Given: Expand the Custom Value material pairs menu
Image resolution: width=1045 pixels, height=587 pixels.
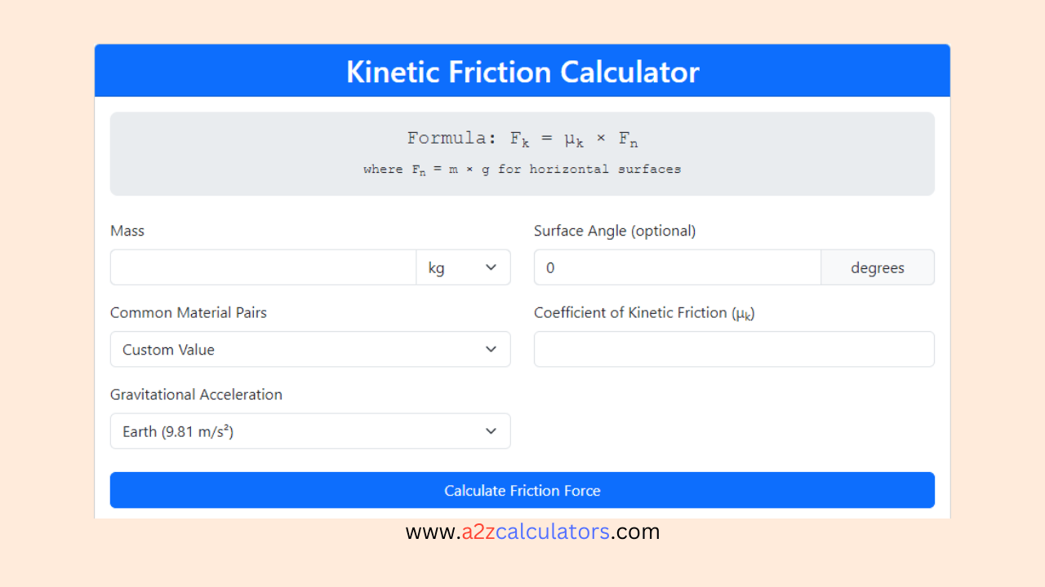Looking at the screenshot, I should pos(310,349).
